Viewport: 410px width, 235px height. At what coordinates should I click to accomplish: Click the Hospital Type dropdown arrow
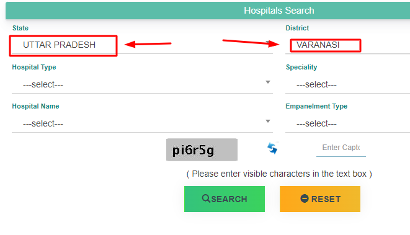point(268,82)
